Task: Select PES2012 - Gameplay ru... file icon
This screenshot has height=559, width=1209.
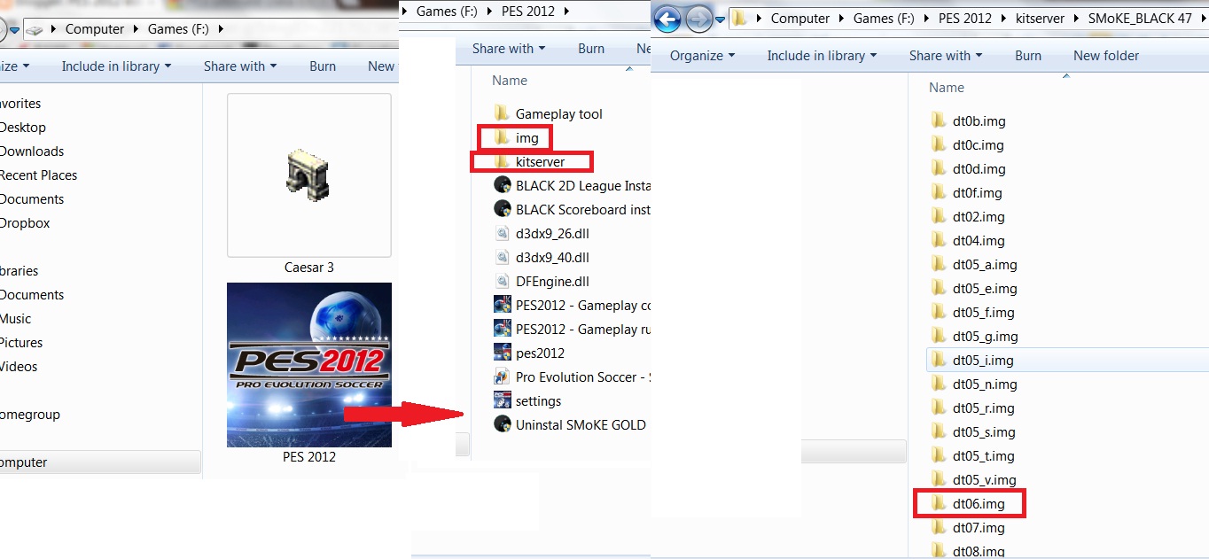Action: (502, 329)
